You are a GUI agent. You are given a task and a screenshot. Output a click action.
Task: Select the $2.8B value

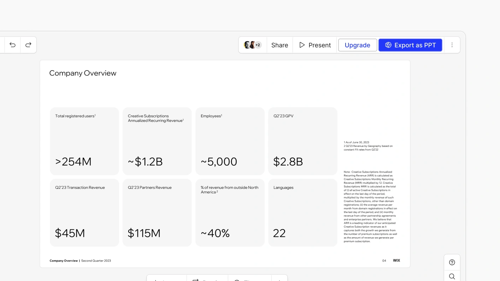(x=288, y=162)
